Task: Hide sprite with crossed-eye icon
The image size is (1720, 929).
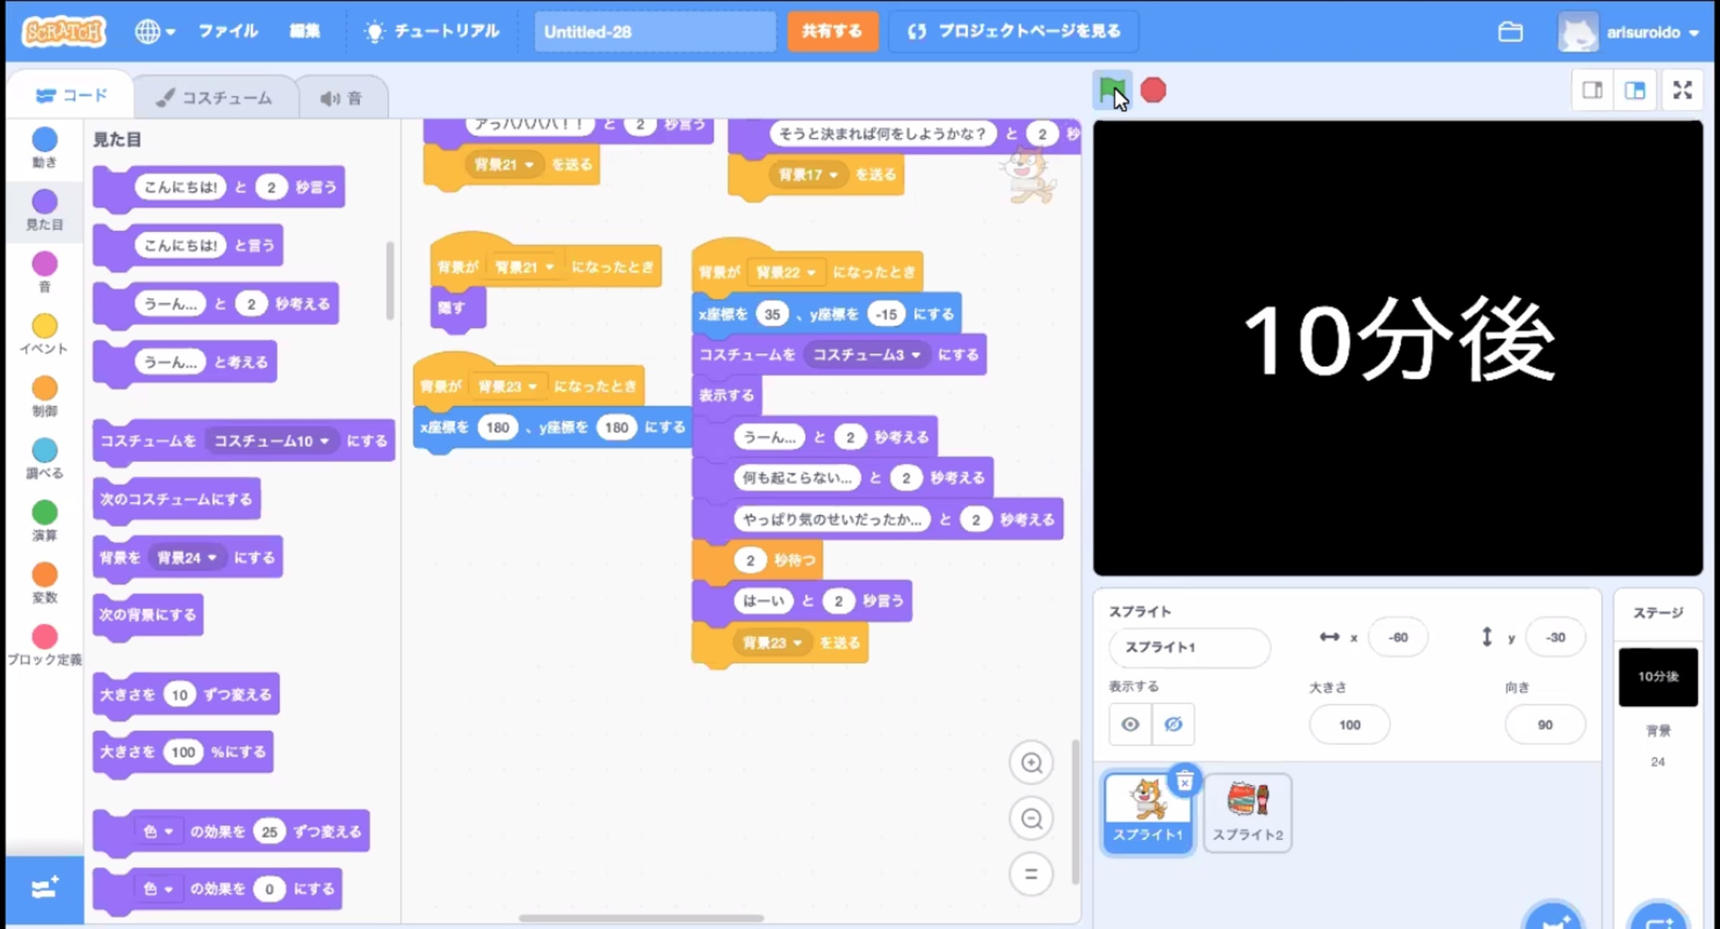Action: coord(1173,724)
